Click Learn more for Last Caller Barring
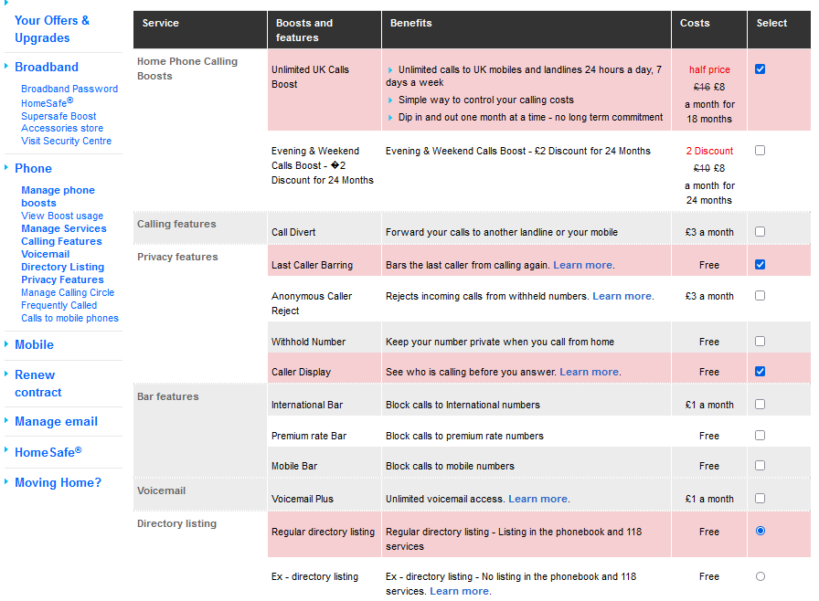This screenshot has height=601, width=819. [x=583, y=265]
